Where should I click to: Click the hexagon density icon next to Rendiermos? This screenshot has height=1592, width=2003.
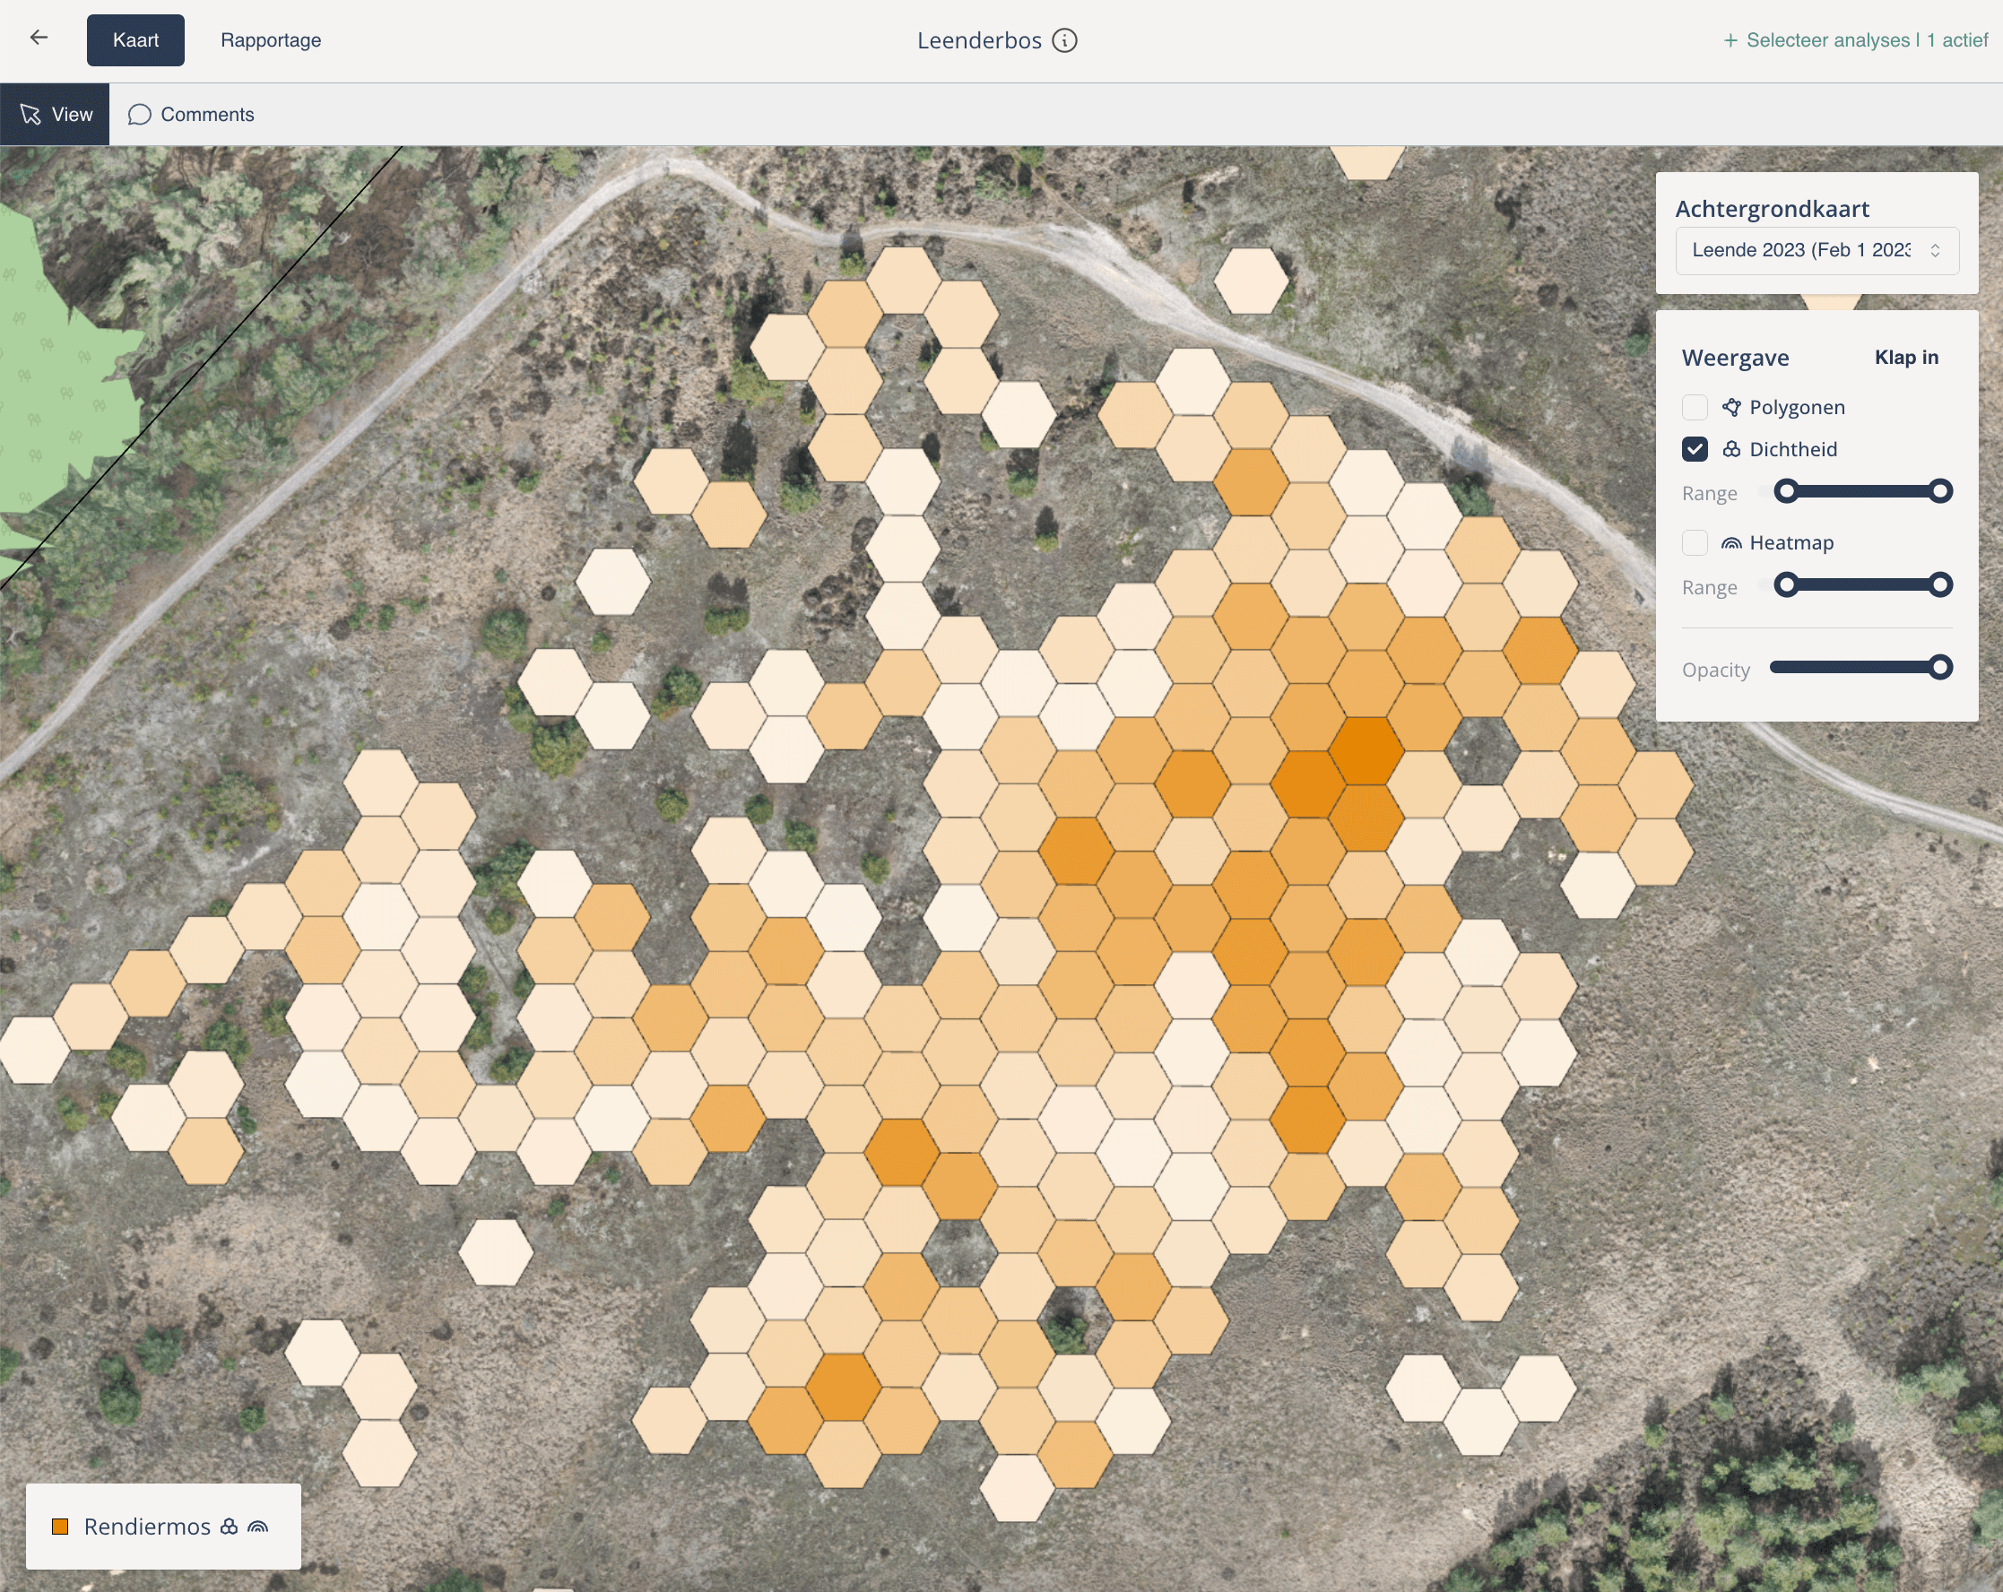tap(227, 1525)
